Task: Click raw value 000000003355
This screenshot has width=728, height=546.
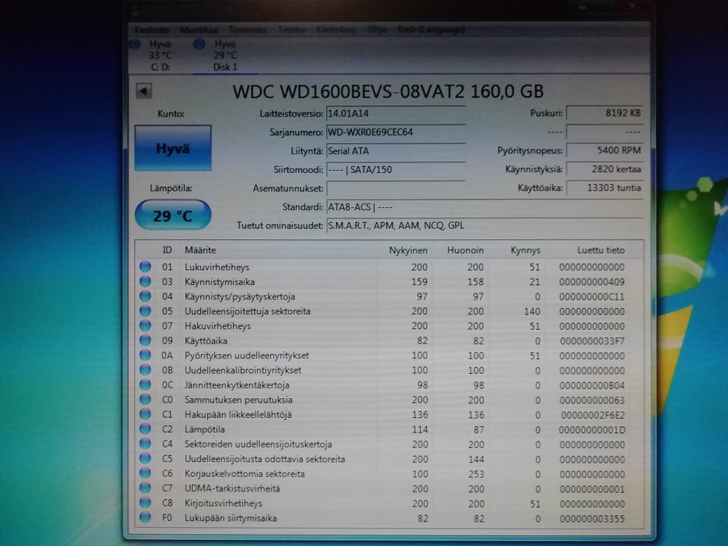Action: tap(592, 519)
